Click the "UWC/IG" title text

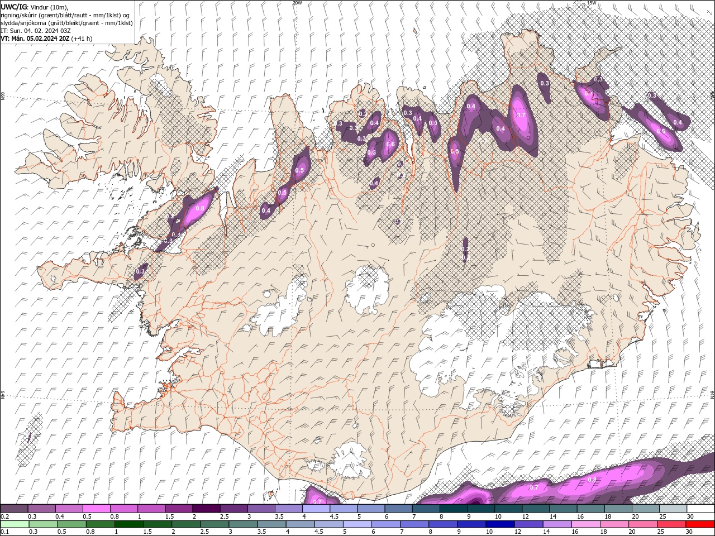(x=15, y=7)
